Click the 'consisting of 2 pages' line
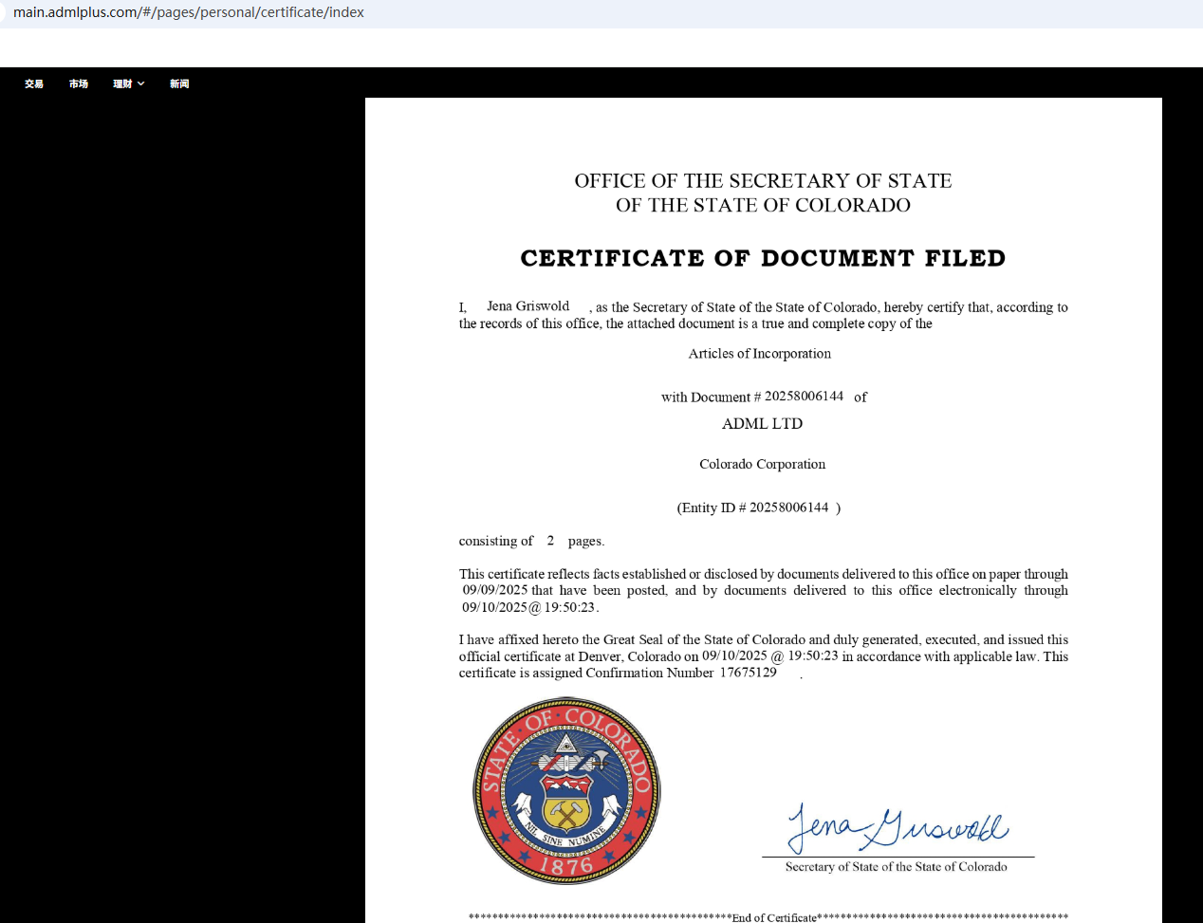Screen dimensions: 1203x923 coord(531,541)
